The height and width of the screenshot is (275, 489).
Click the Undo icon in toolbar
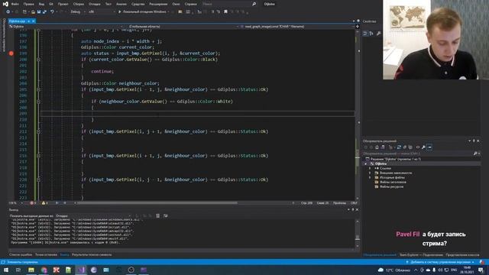pyautogui.click(x=52, y=12)
